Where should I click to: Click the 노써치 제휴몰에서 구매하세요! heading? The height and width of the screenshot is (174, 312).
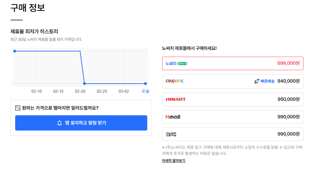click(189, 48)
